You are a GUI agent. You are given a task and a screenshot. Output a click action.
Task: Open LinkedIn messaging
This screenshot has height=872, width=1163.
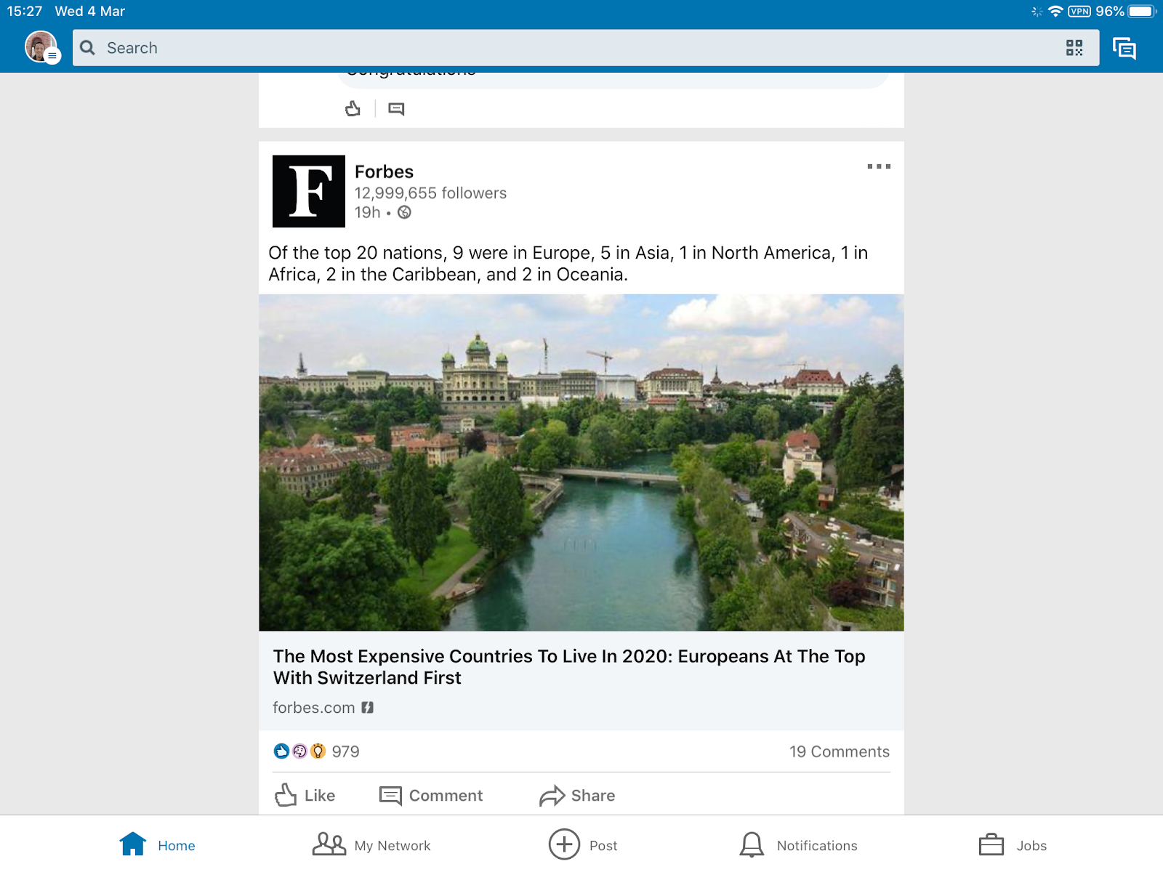coord(1124,47)
